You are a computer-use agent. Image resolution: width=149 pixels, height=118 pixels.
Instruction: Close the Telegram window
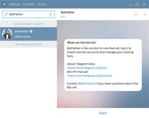[x=144, y=4]
